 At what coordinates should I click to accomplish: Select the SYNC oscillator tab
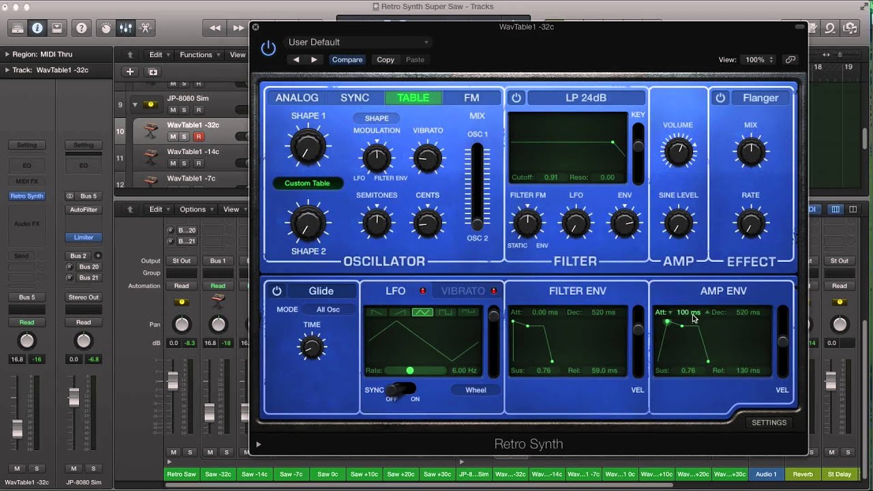[355, 98]
